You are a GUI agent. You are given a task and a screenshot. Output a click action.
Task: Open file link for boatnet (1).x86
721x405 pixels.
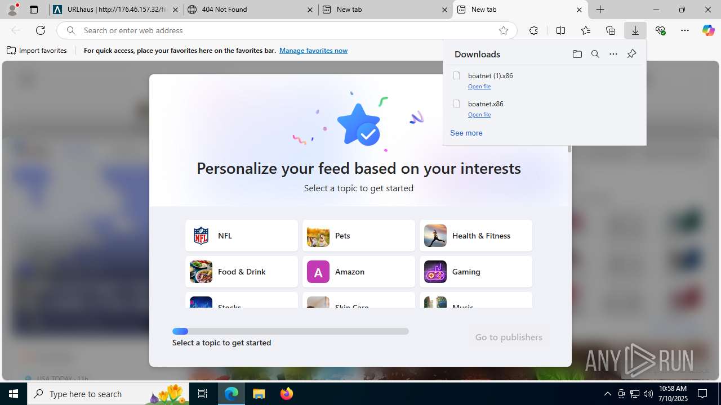click(479, 87)
